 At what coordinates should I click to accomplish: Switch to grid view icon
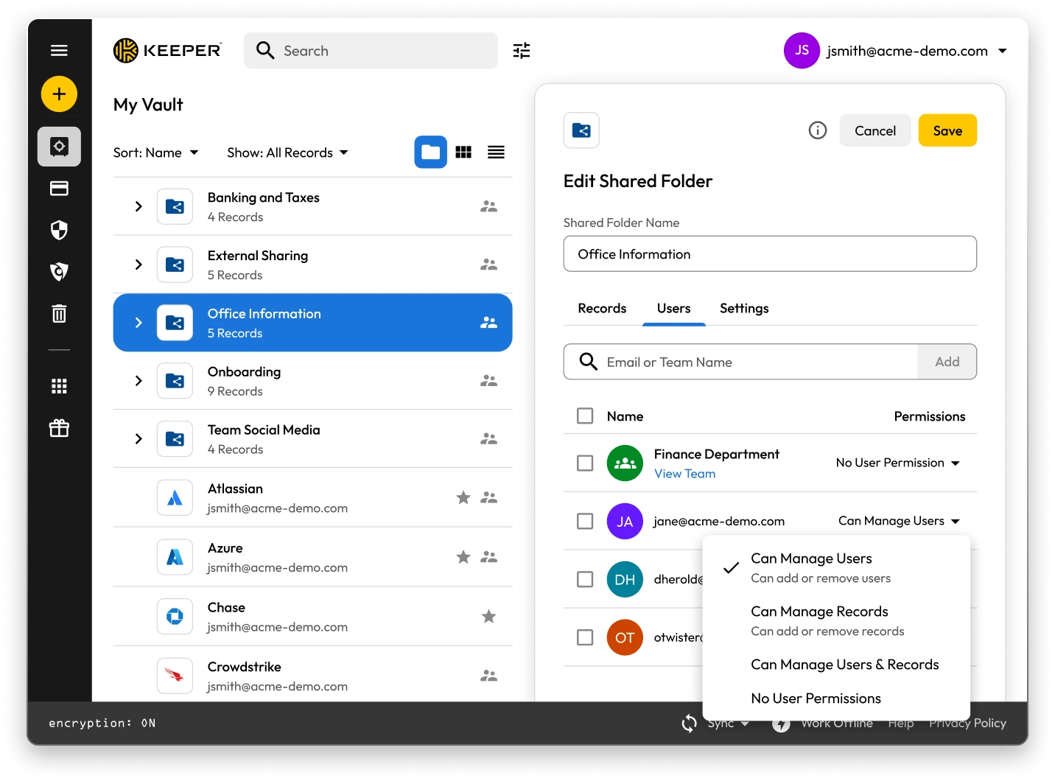463,153
